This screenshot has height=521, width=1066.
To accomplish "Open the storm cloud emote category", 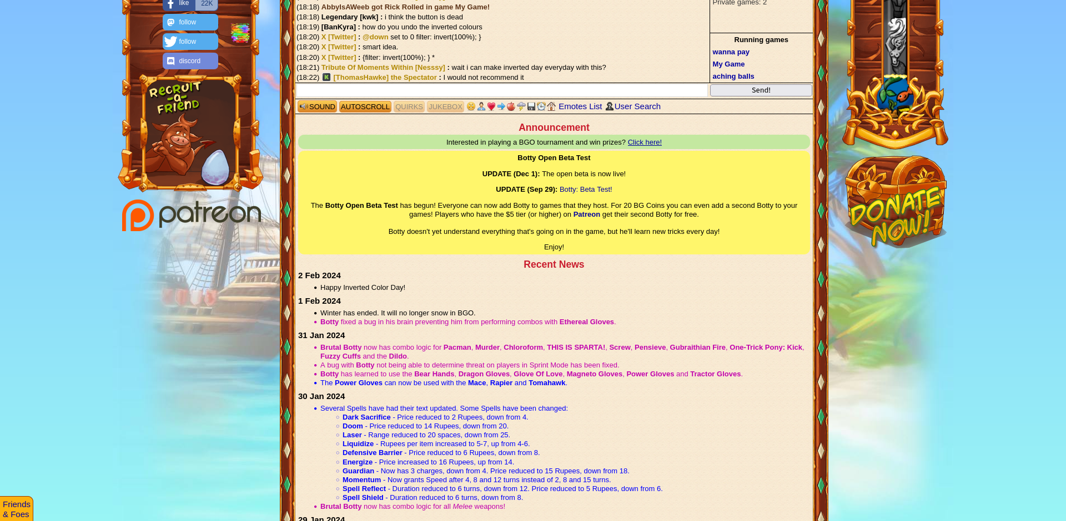I will (x=521, y=106).
